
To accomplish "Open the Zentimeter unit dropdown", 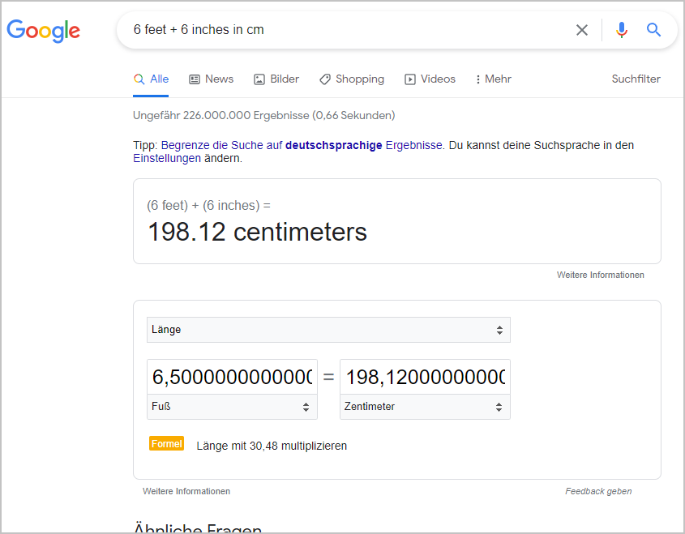I will tap(425, 406).
